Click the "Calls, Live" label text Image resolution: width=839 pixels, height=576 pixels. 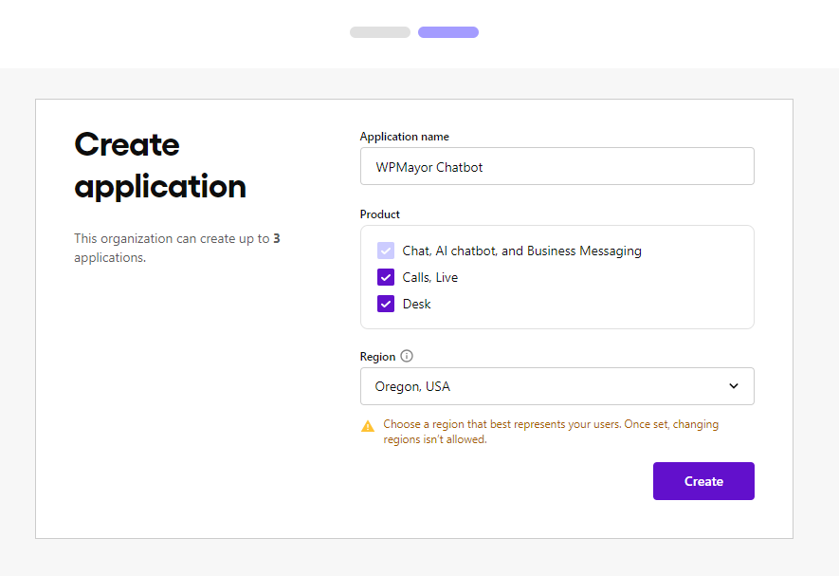[430, 278]
